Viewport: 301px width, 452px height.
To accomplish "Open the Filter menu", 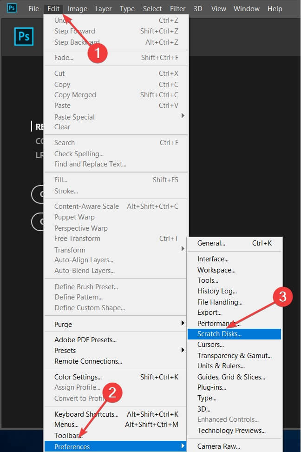I will point(177,9).
